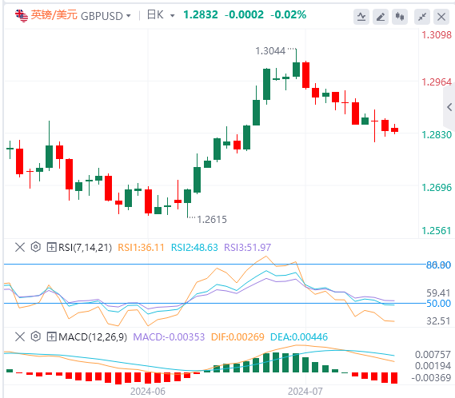455x398 pixels.
Task: Click the GBP/USD flag icon
Action: [22, 15]
